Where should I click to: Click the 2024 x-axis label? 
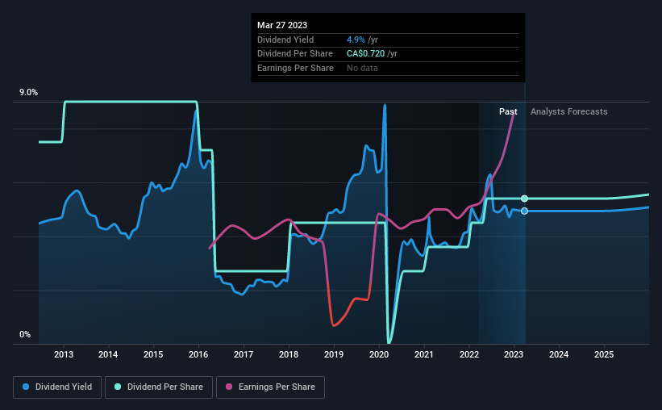pos(559,354)
